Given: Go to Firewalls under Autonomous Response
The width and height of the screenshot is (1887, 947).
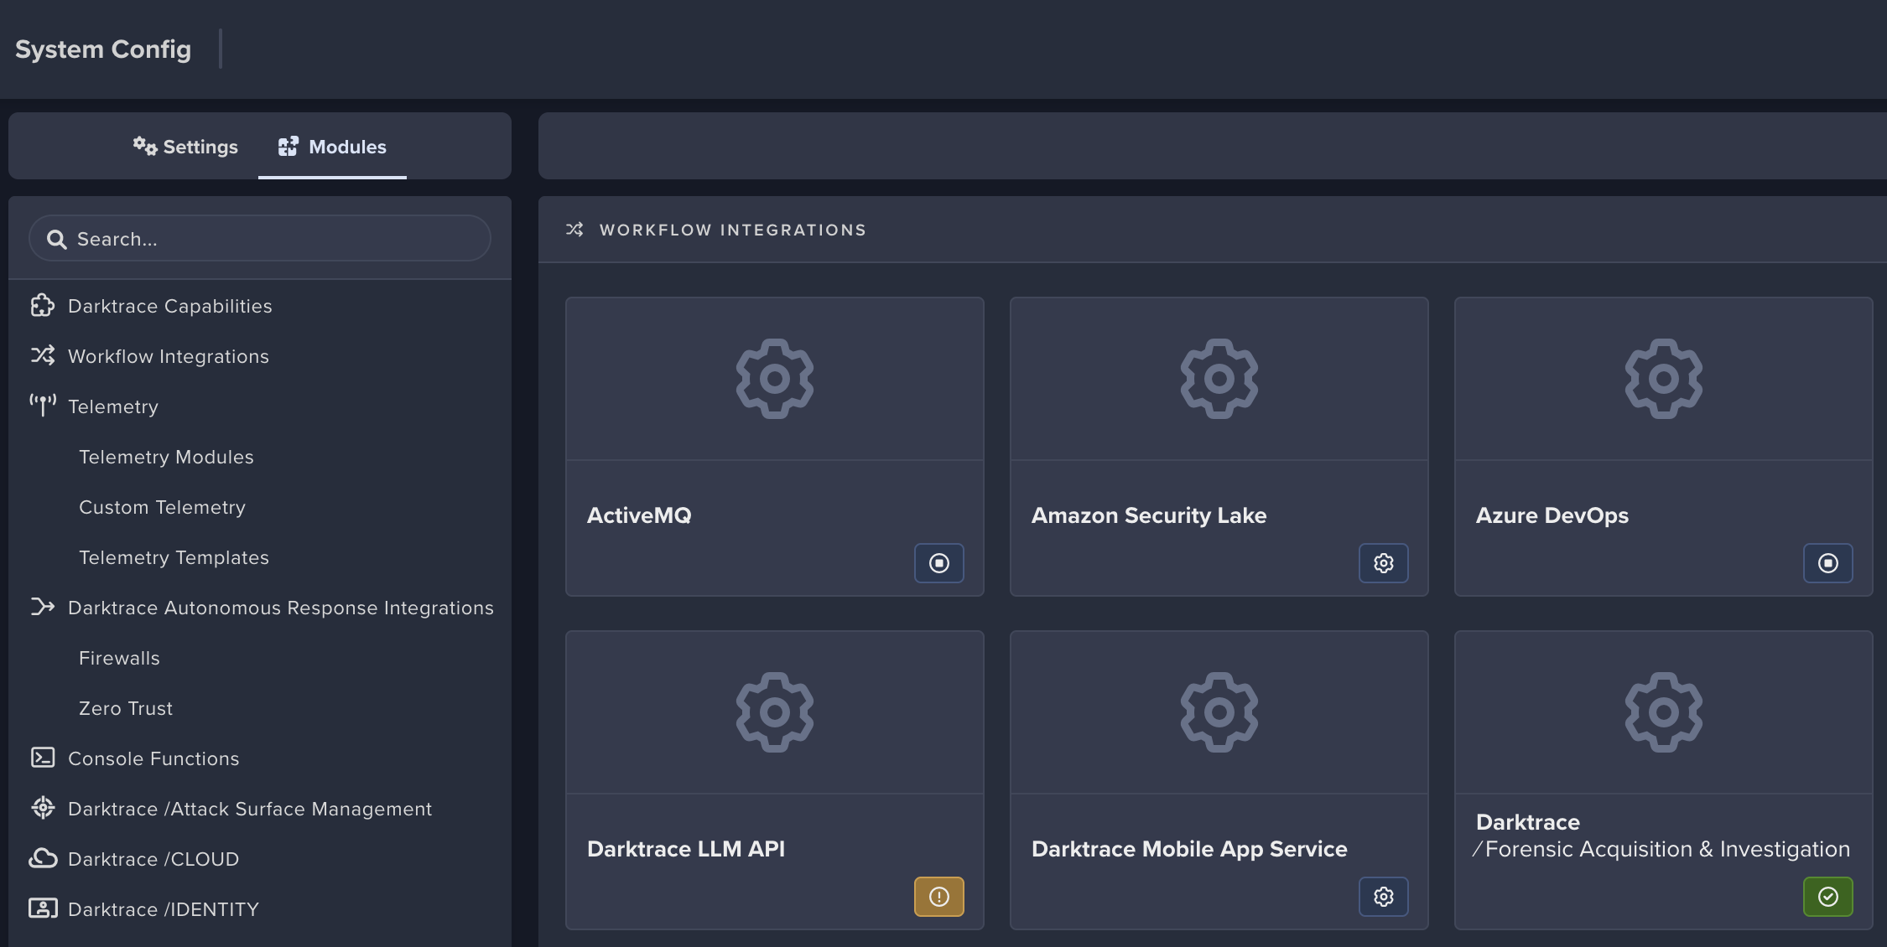Looking at the screenshot, I should click(x=119, y=658).
